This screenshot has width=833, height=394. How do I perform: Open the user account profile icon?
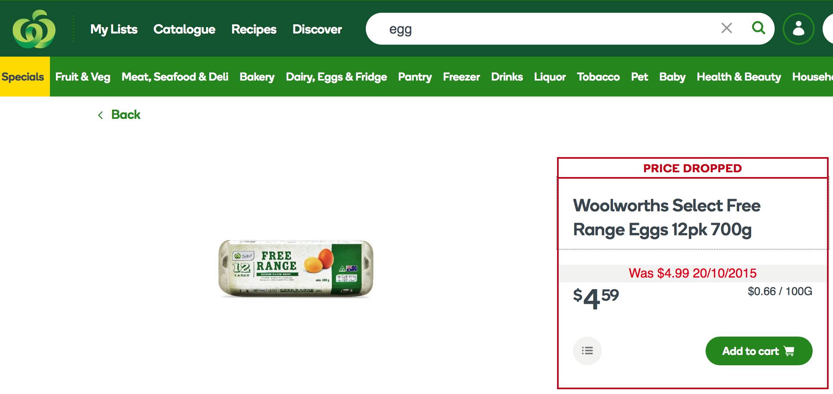[798, 29]
